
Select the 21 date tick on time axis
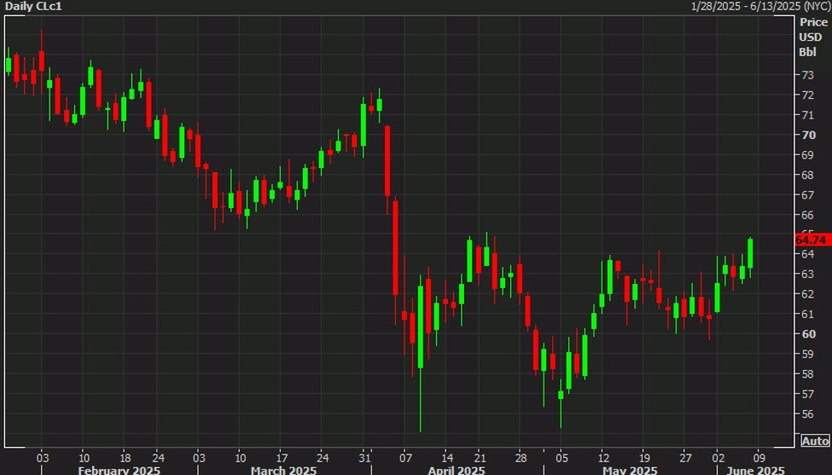(x=480, y=456)
